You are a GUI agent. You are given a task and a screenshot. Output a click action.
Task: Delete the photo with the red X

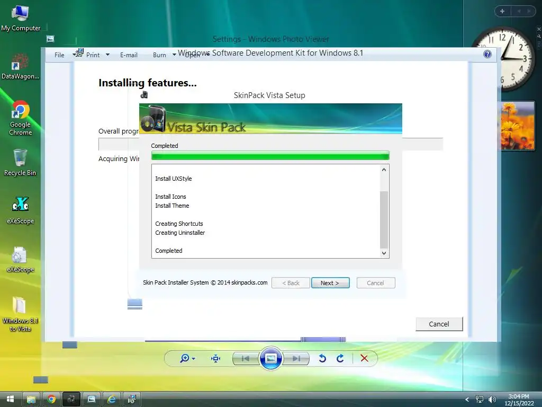click(x=364, y=358)
